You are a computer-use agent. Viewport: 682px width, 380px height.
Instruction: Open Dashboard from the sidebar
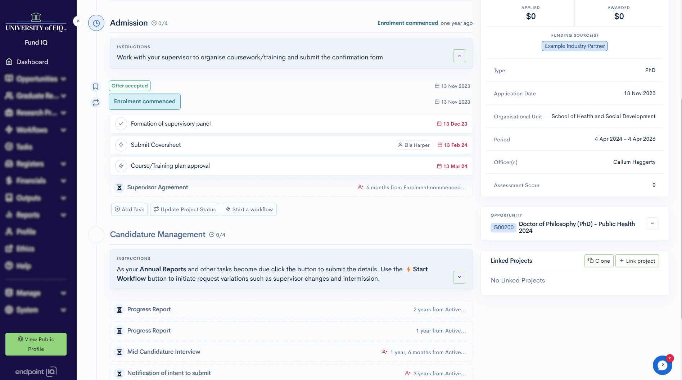pos(32,62)
